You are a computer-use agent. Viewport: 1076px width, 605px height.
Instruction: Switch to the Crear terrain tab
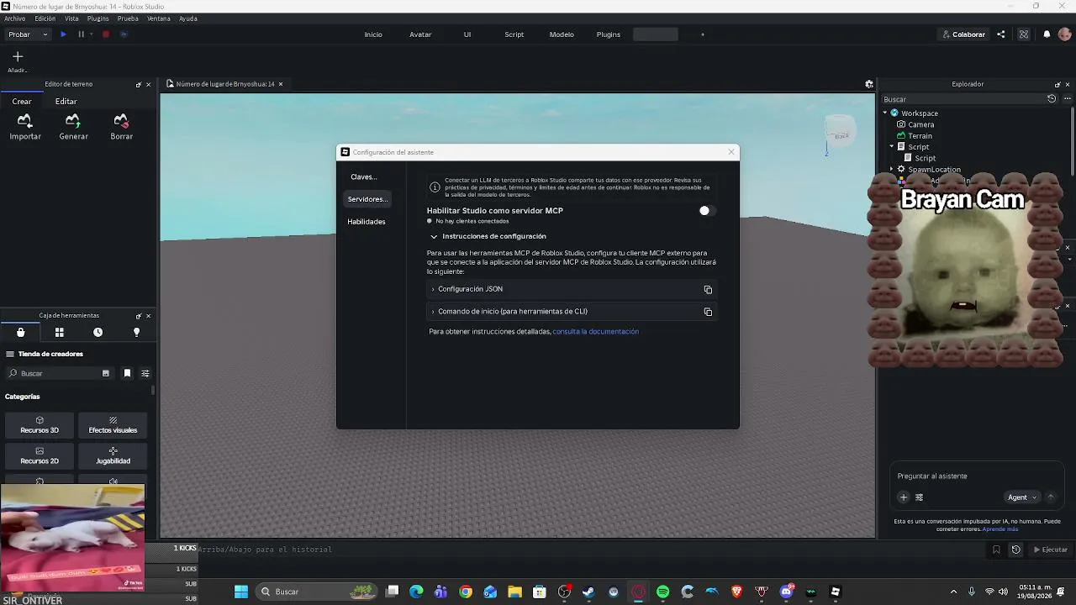22,101
